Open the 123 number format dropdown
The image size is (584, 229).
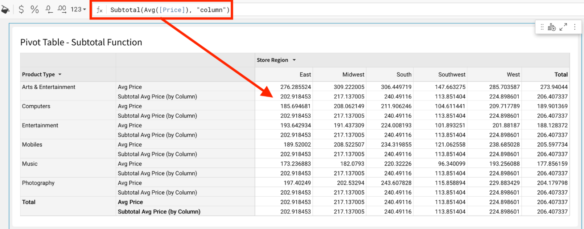[78, 10]
